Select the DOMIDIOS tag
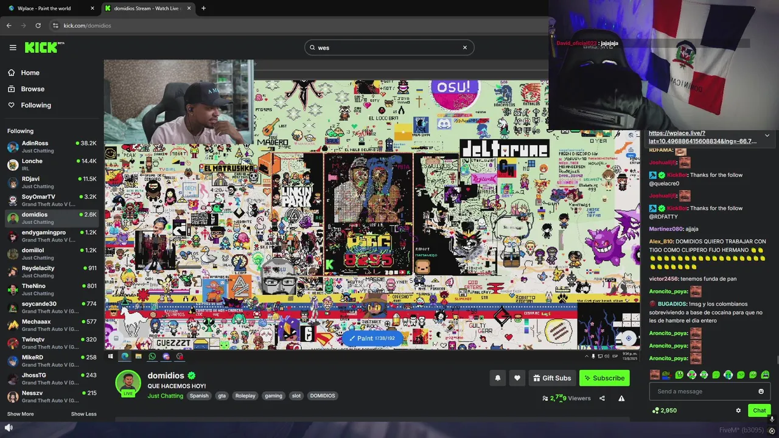Image resolution: width=779 pixels, height=438 pixels. (323, 396)
